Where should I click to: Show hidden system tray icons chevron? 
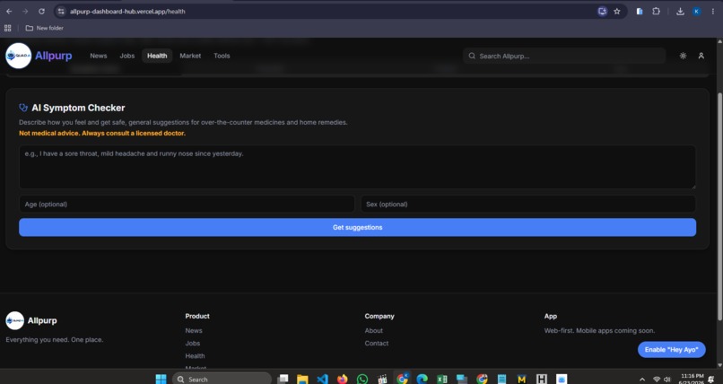click(x=642, y=380)
